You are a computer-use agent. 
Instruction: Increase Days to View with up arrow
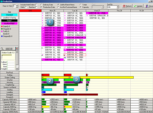[x=17, y=5]
